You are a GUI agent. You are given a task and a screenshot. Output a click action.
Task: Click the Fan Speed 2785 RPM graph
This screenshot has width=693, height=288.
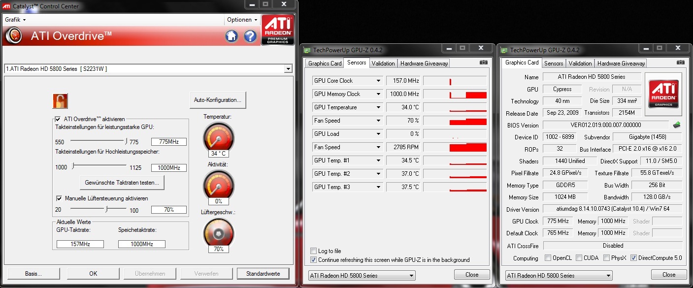pos(455,147)
